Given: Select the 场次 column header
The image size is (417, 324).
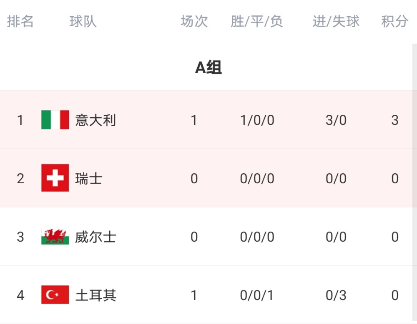Looking at the screenshot, I should coord(194,21).
